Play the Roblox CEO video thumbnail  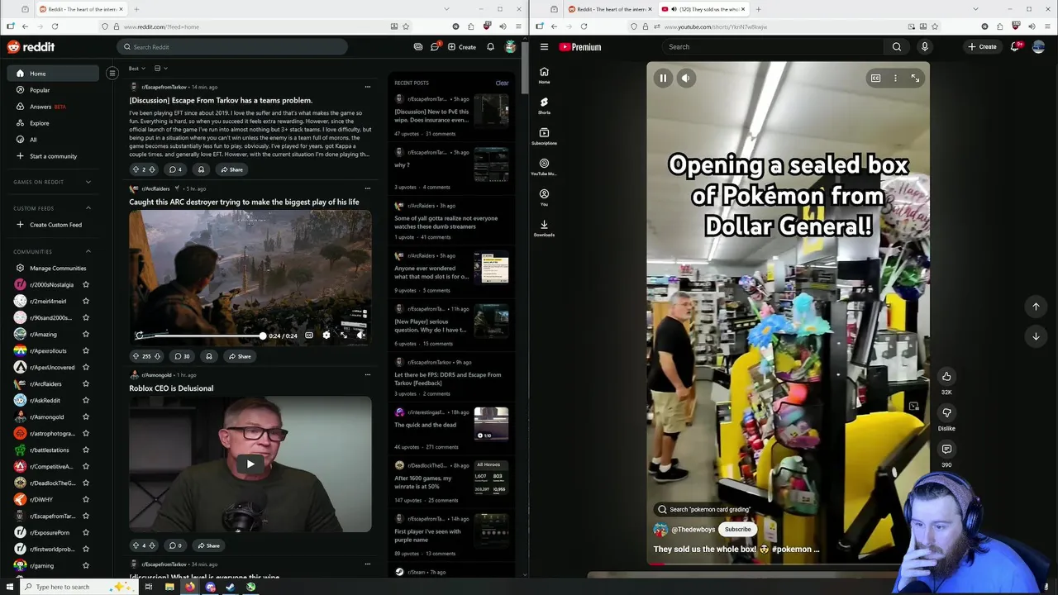(x=250, y=464)
